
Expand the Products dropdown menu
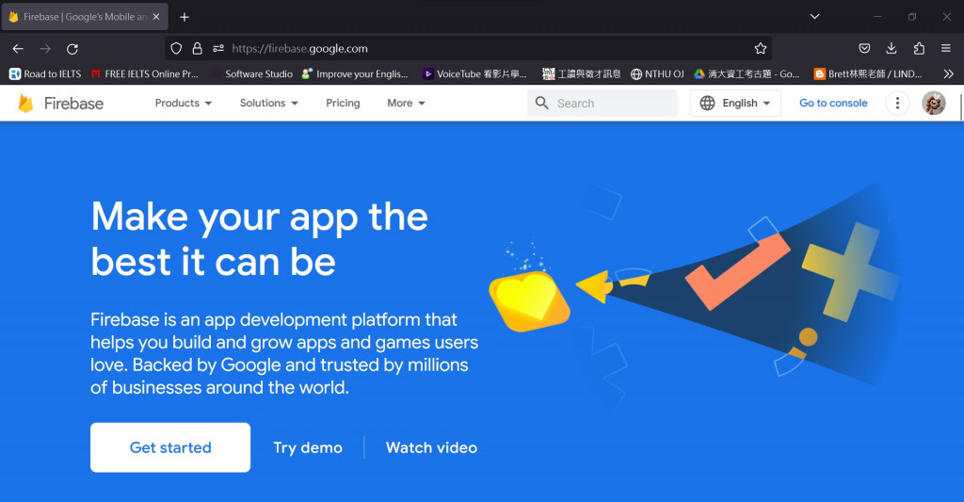[184, 103]
